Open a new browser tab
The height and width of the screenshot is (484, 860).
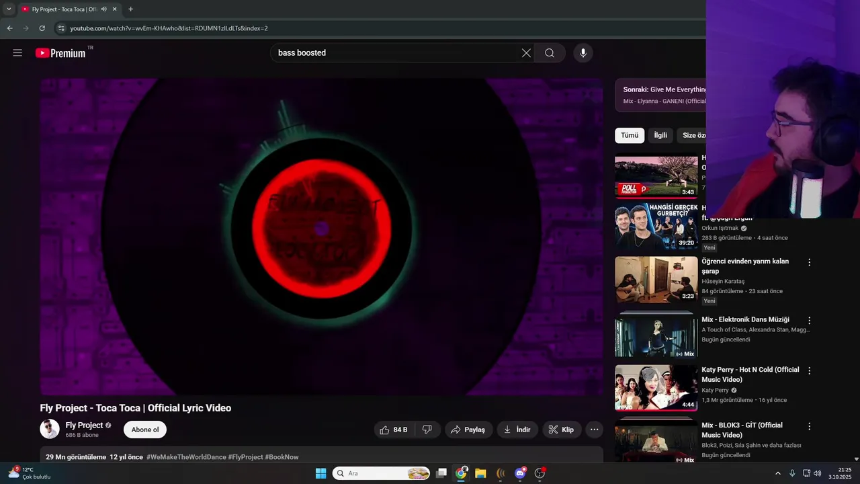130,9
